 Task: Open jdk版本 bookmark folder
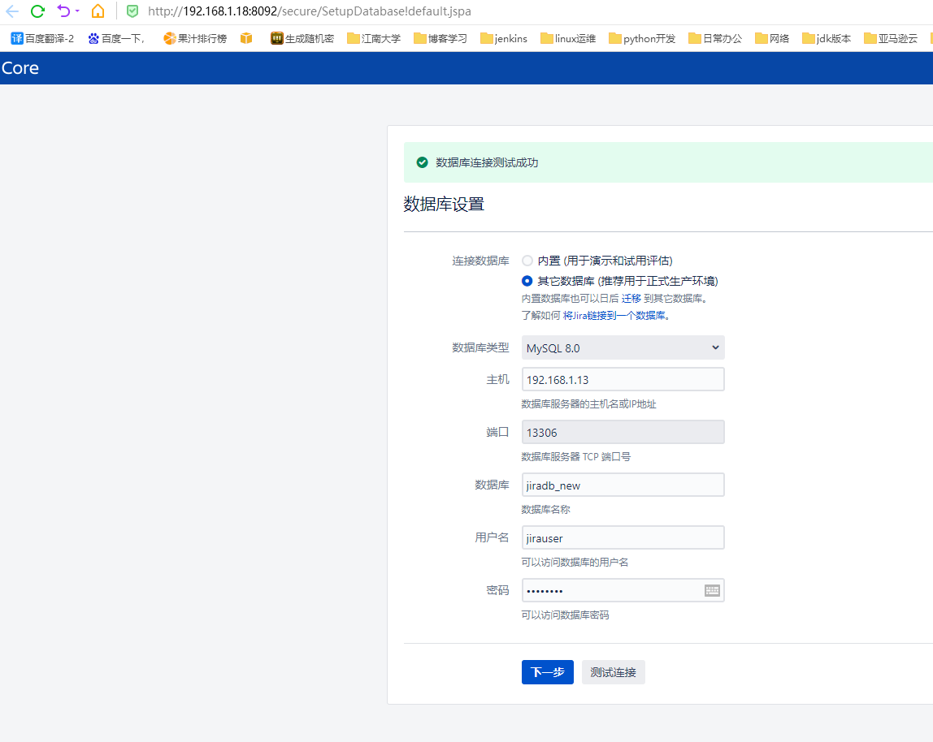(827, 39)
